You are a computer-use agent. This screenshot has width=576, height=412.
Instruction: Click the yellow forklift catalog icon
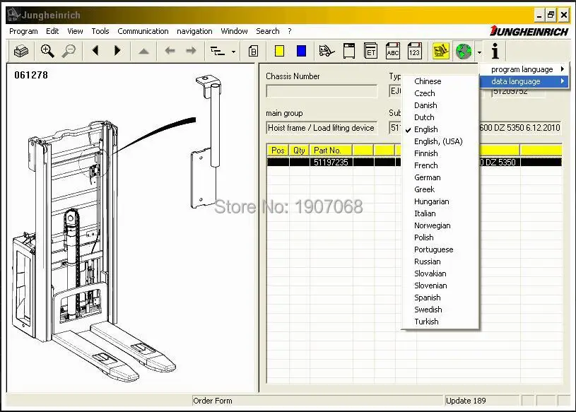pyautogui.click(x=441, y=51)
